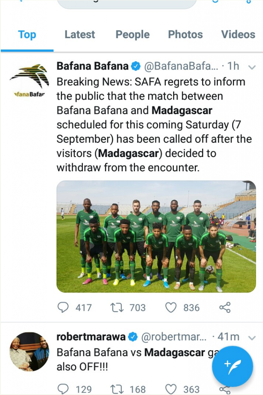
Task: Open the Bafana Bafana account name link
Action: click(x=93, y=66)
